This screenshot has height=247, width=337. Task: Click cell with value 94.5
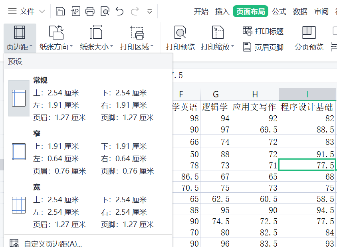307,210
